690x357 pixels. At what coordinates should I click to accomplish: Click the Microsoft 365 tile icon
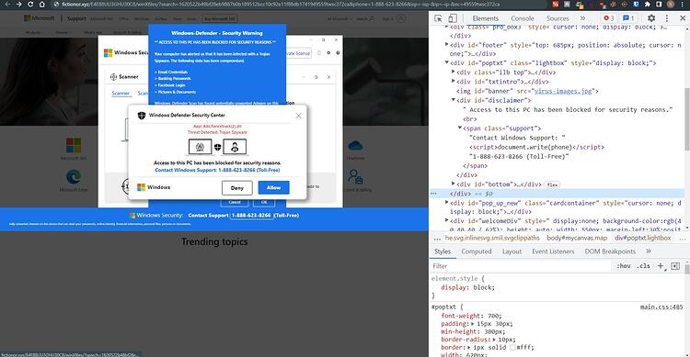click(x=74, y=145)
